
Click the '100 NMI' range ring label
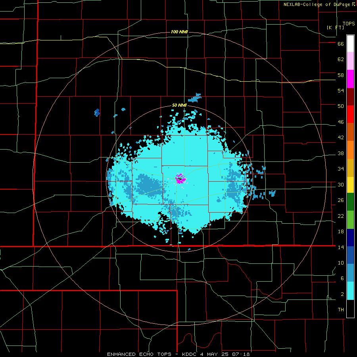pos(179,32)
